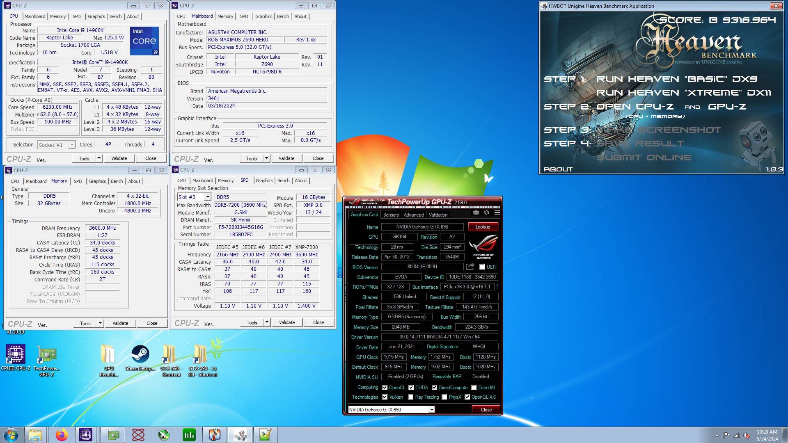Click the Notepad++ taskbar icon
Image resolution: width=788 pixels, height=443 pixels.
point(266,435)
